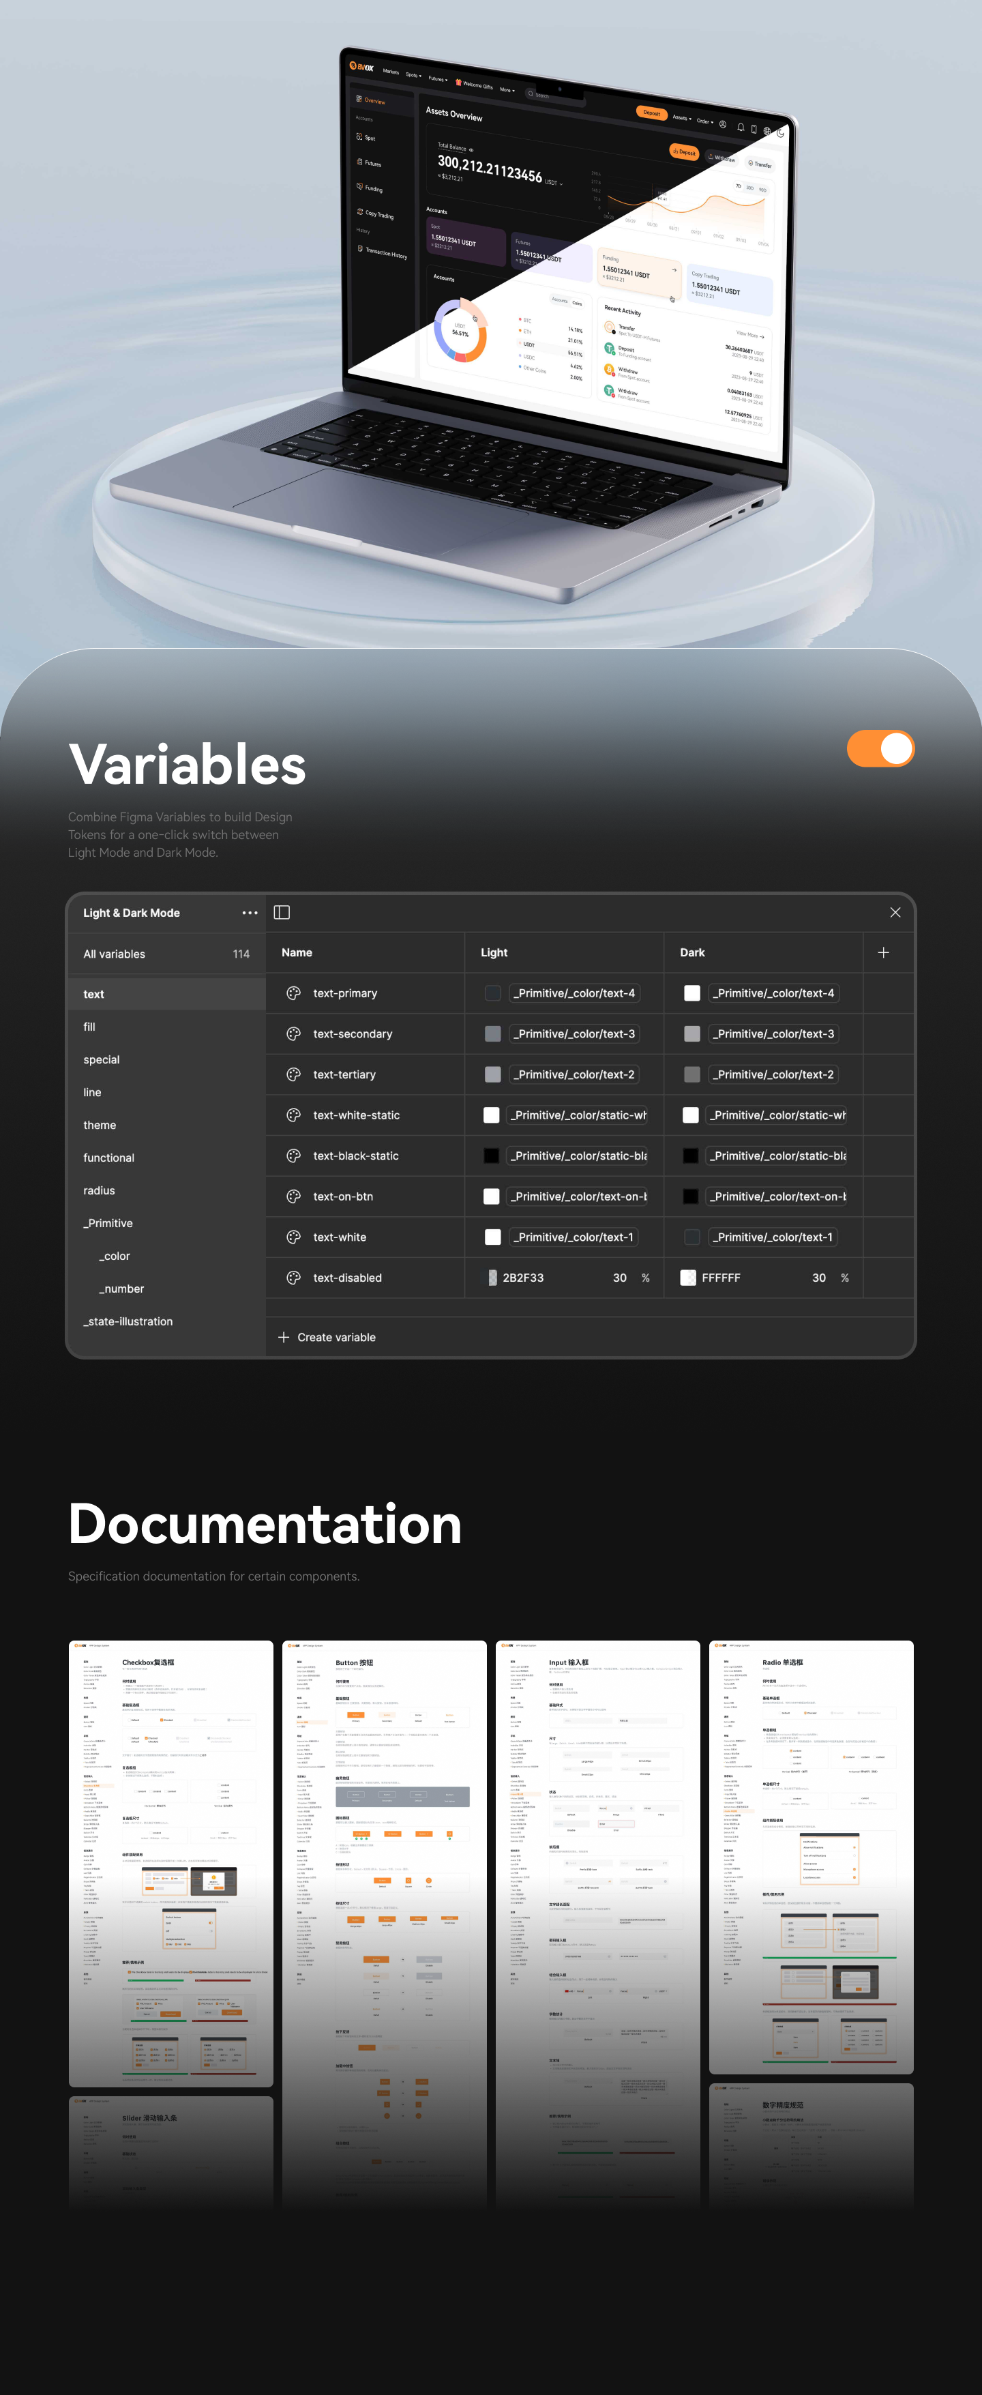Open the Checkbox documentation thumbnail
The image size is (982, 2395).
[171, 1863]
